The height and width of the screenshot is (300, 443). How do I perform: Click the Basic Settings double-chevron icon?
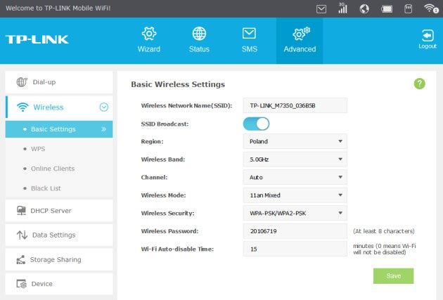(104, 129)
